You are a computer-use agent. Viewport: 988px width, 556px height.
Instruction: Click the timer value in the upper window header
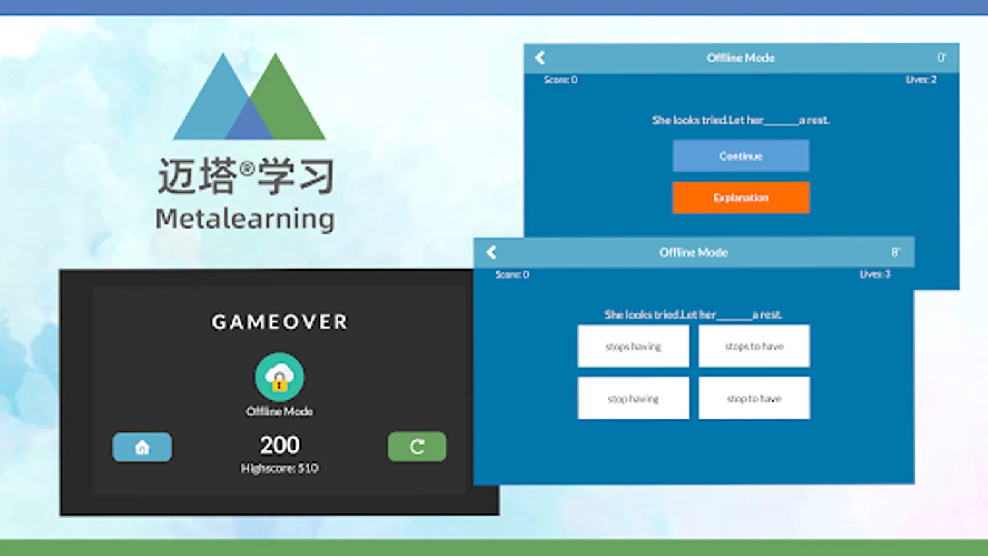(x=941, y=57)
